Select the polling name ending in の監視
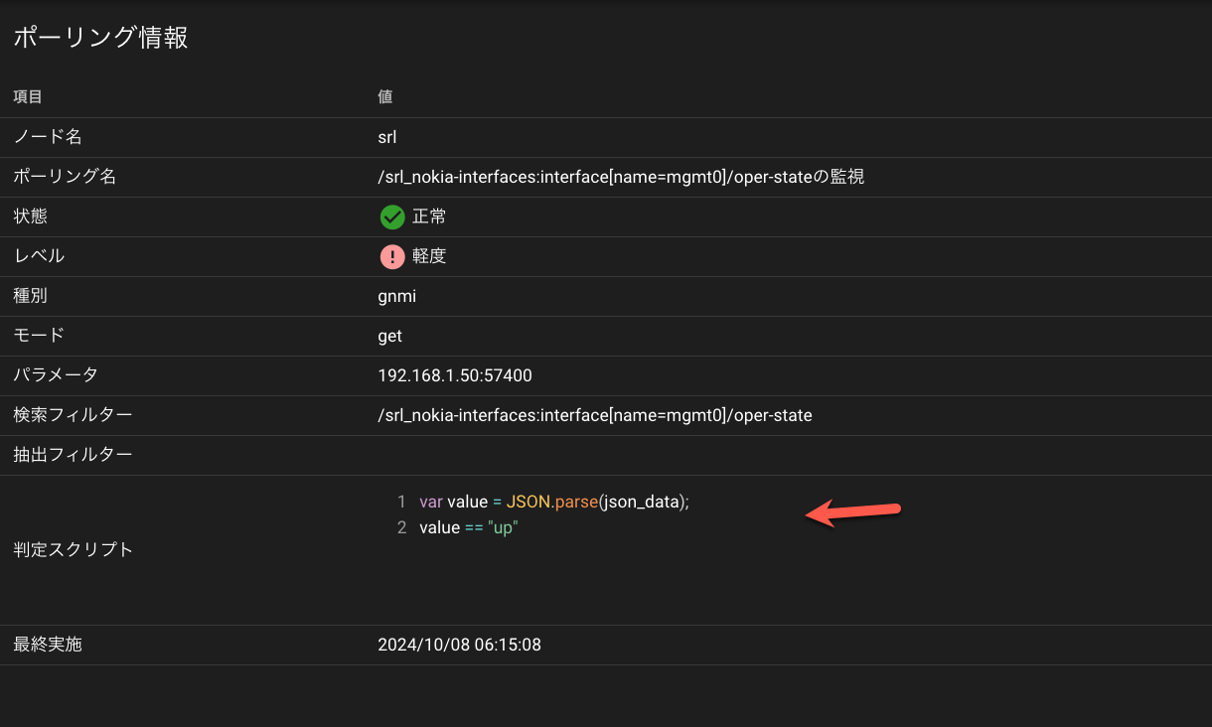Image resolution: width=1212 pixels, height=727 pixels. tap(621, 177)
